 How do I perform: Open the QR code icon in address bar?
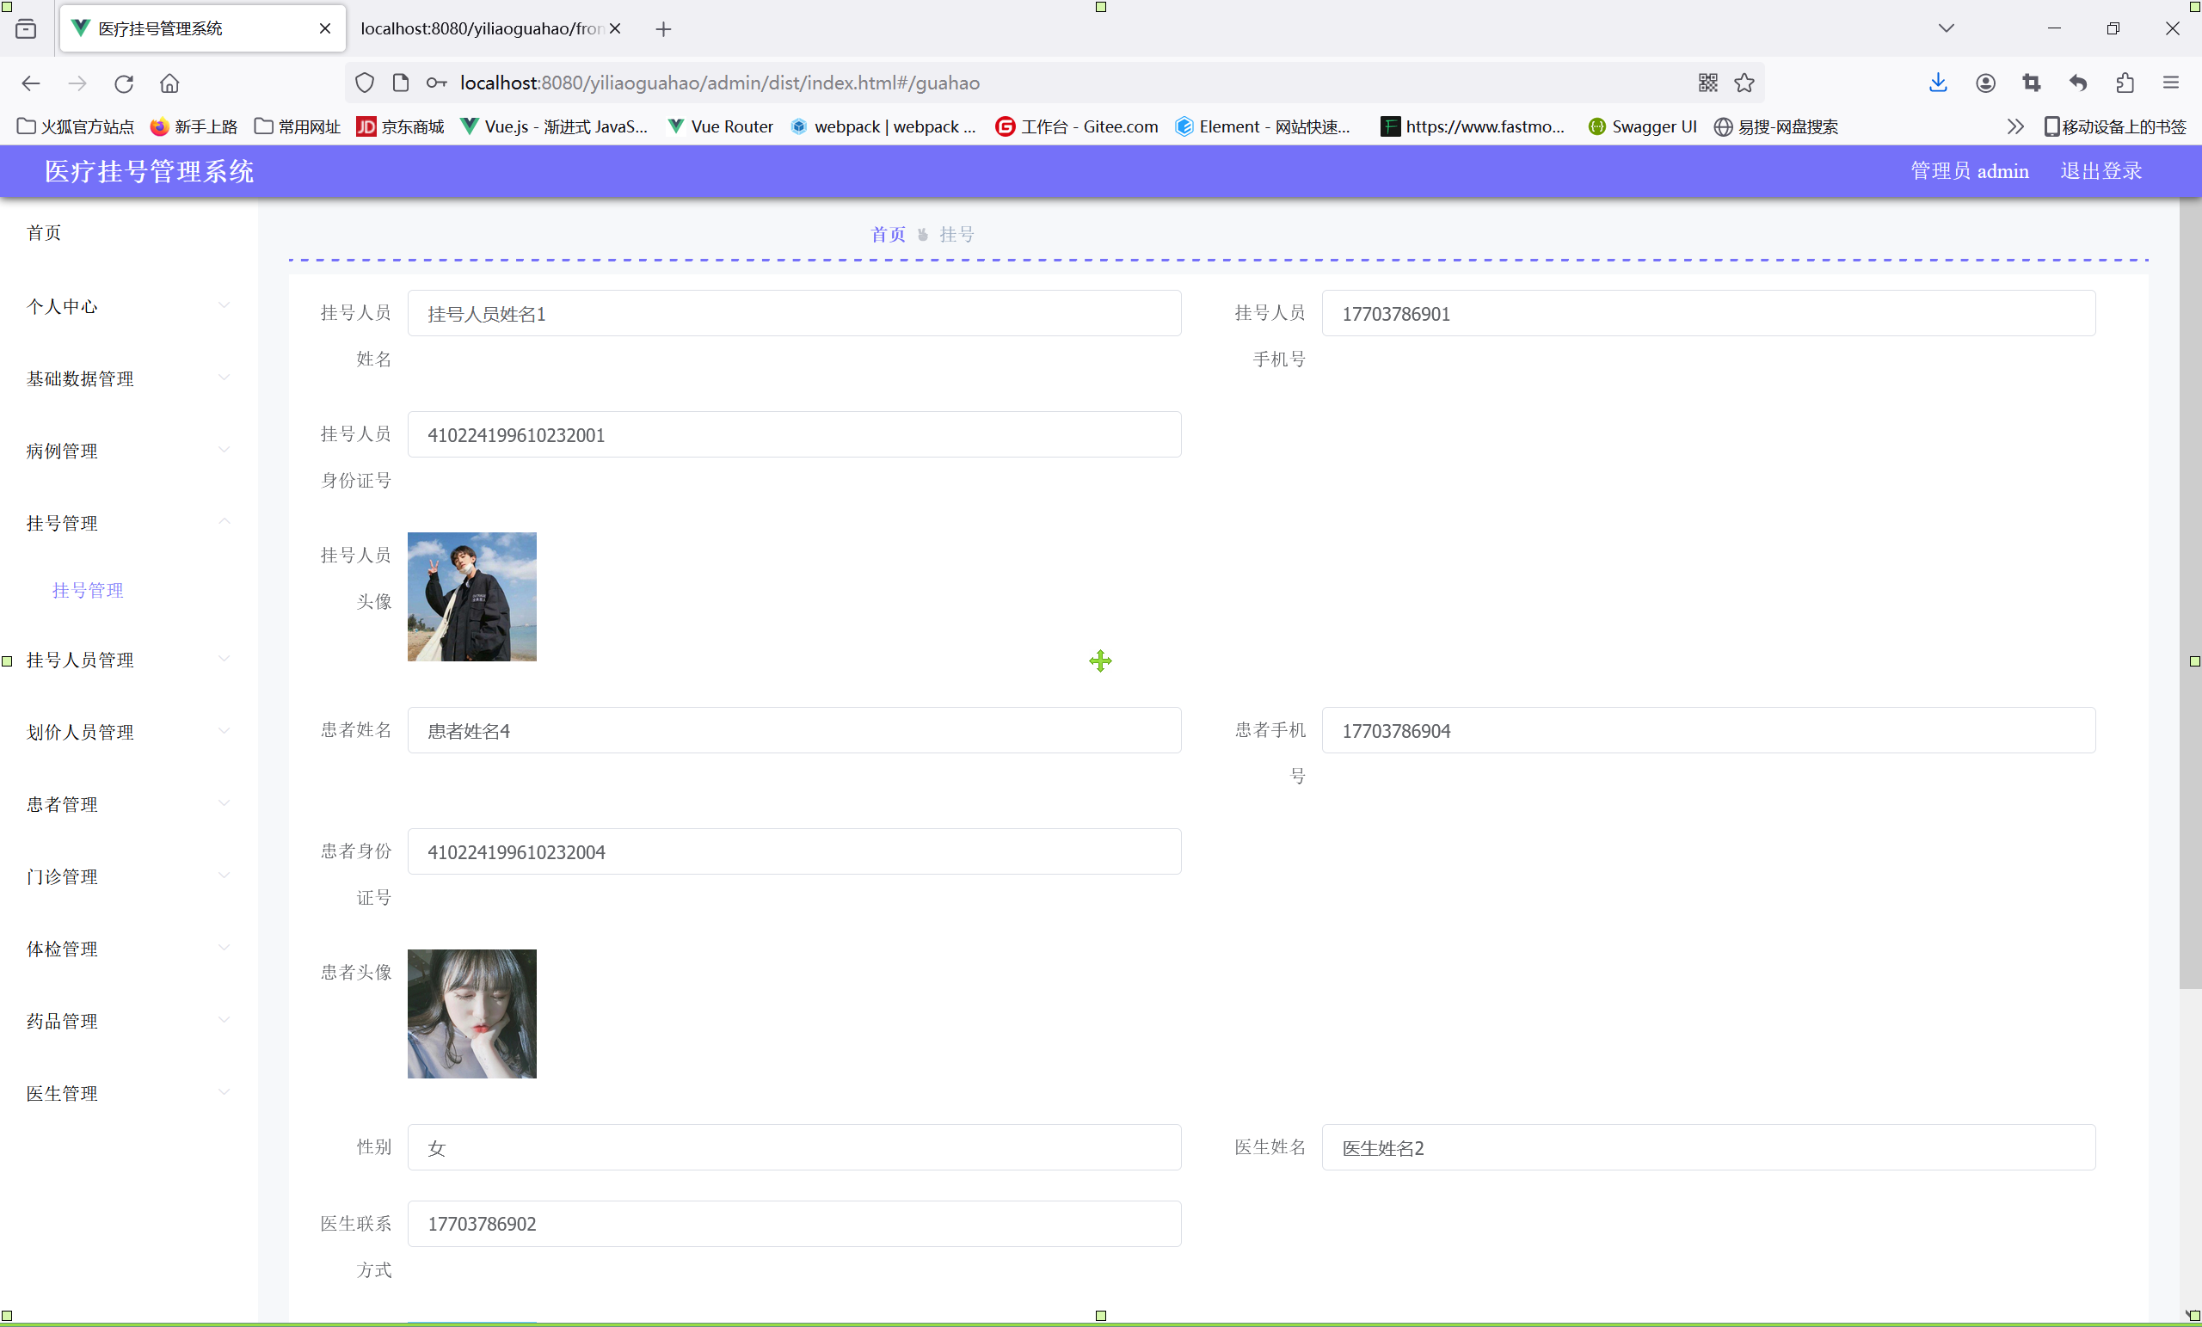pos(1707,83)
